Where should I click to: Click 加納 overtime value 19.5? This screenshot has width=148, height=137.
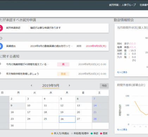tap(133, 51)
